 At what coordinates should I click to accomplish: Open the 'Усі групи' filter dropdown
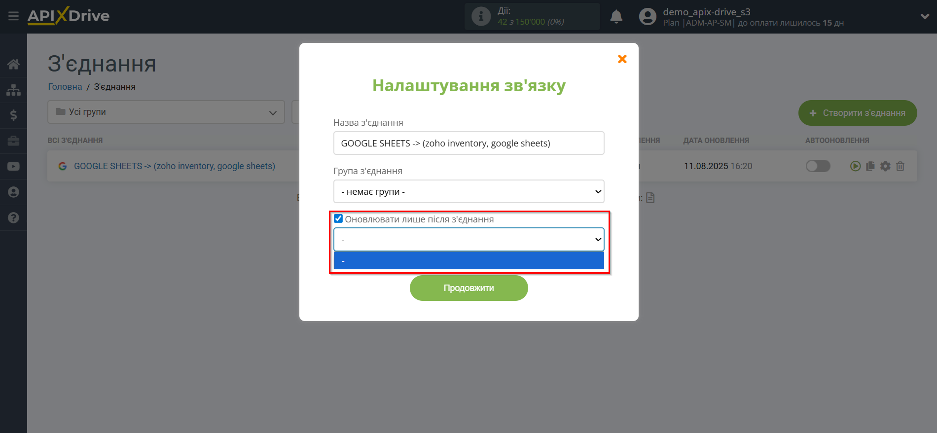(166, 112)
